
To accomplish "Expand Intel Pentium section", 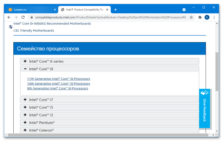I will pos(109,123).
